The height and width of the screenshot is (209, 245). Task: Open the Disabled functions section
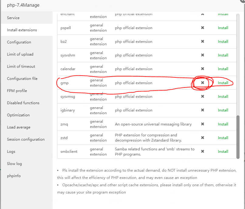click(x=23, y=103)
